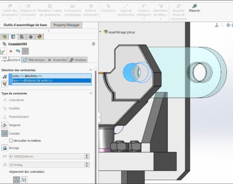Select aligned mate alignment button
Viewport: 233px width, 184px height.
[17, 180]
